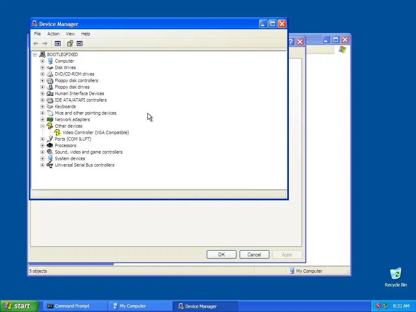Click the IDE ATA/ATAPI controllers icon
Image resolution: width=416 pixels, height=312 pixels.
(50, 100)
